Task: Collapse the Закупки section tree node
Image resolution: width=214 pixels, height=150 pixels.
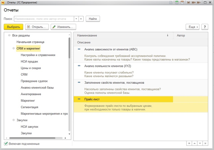Action: (13, 120)
